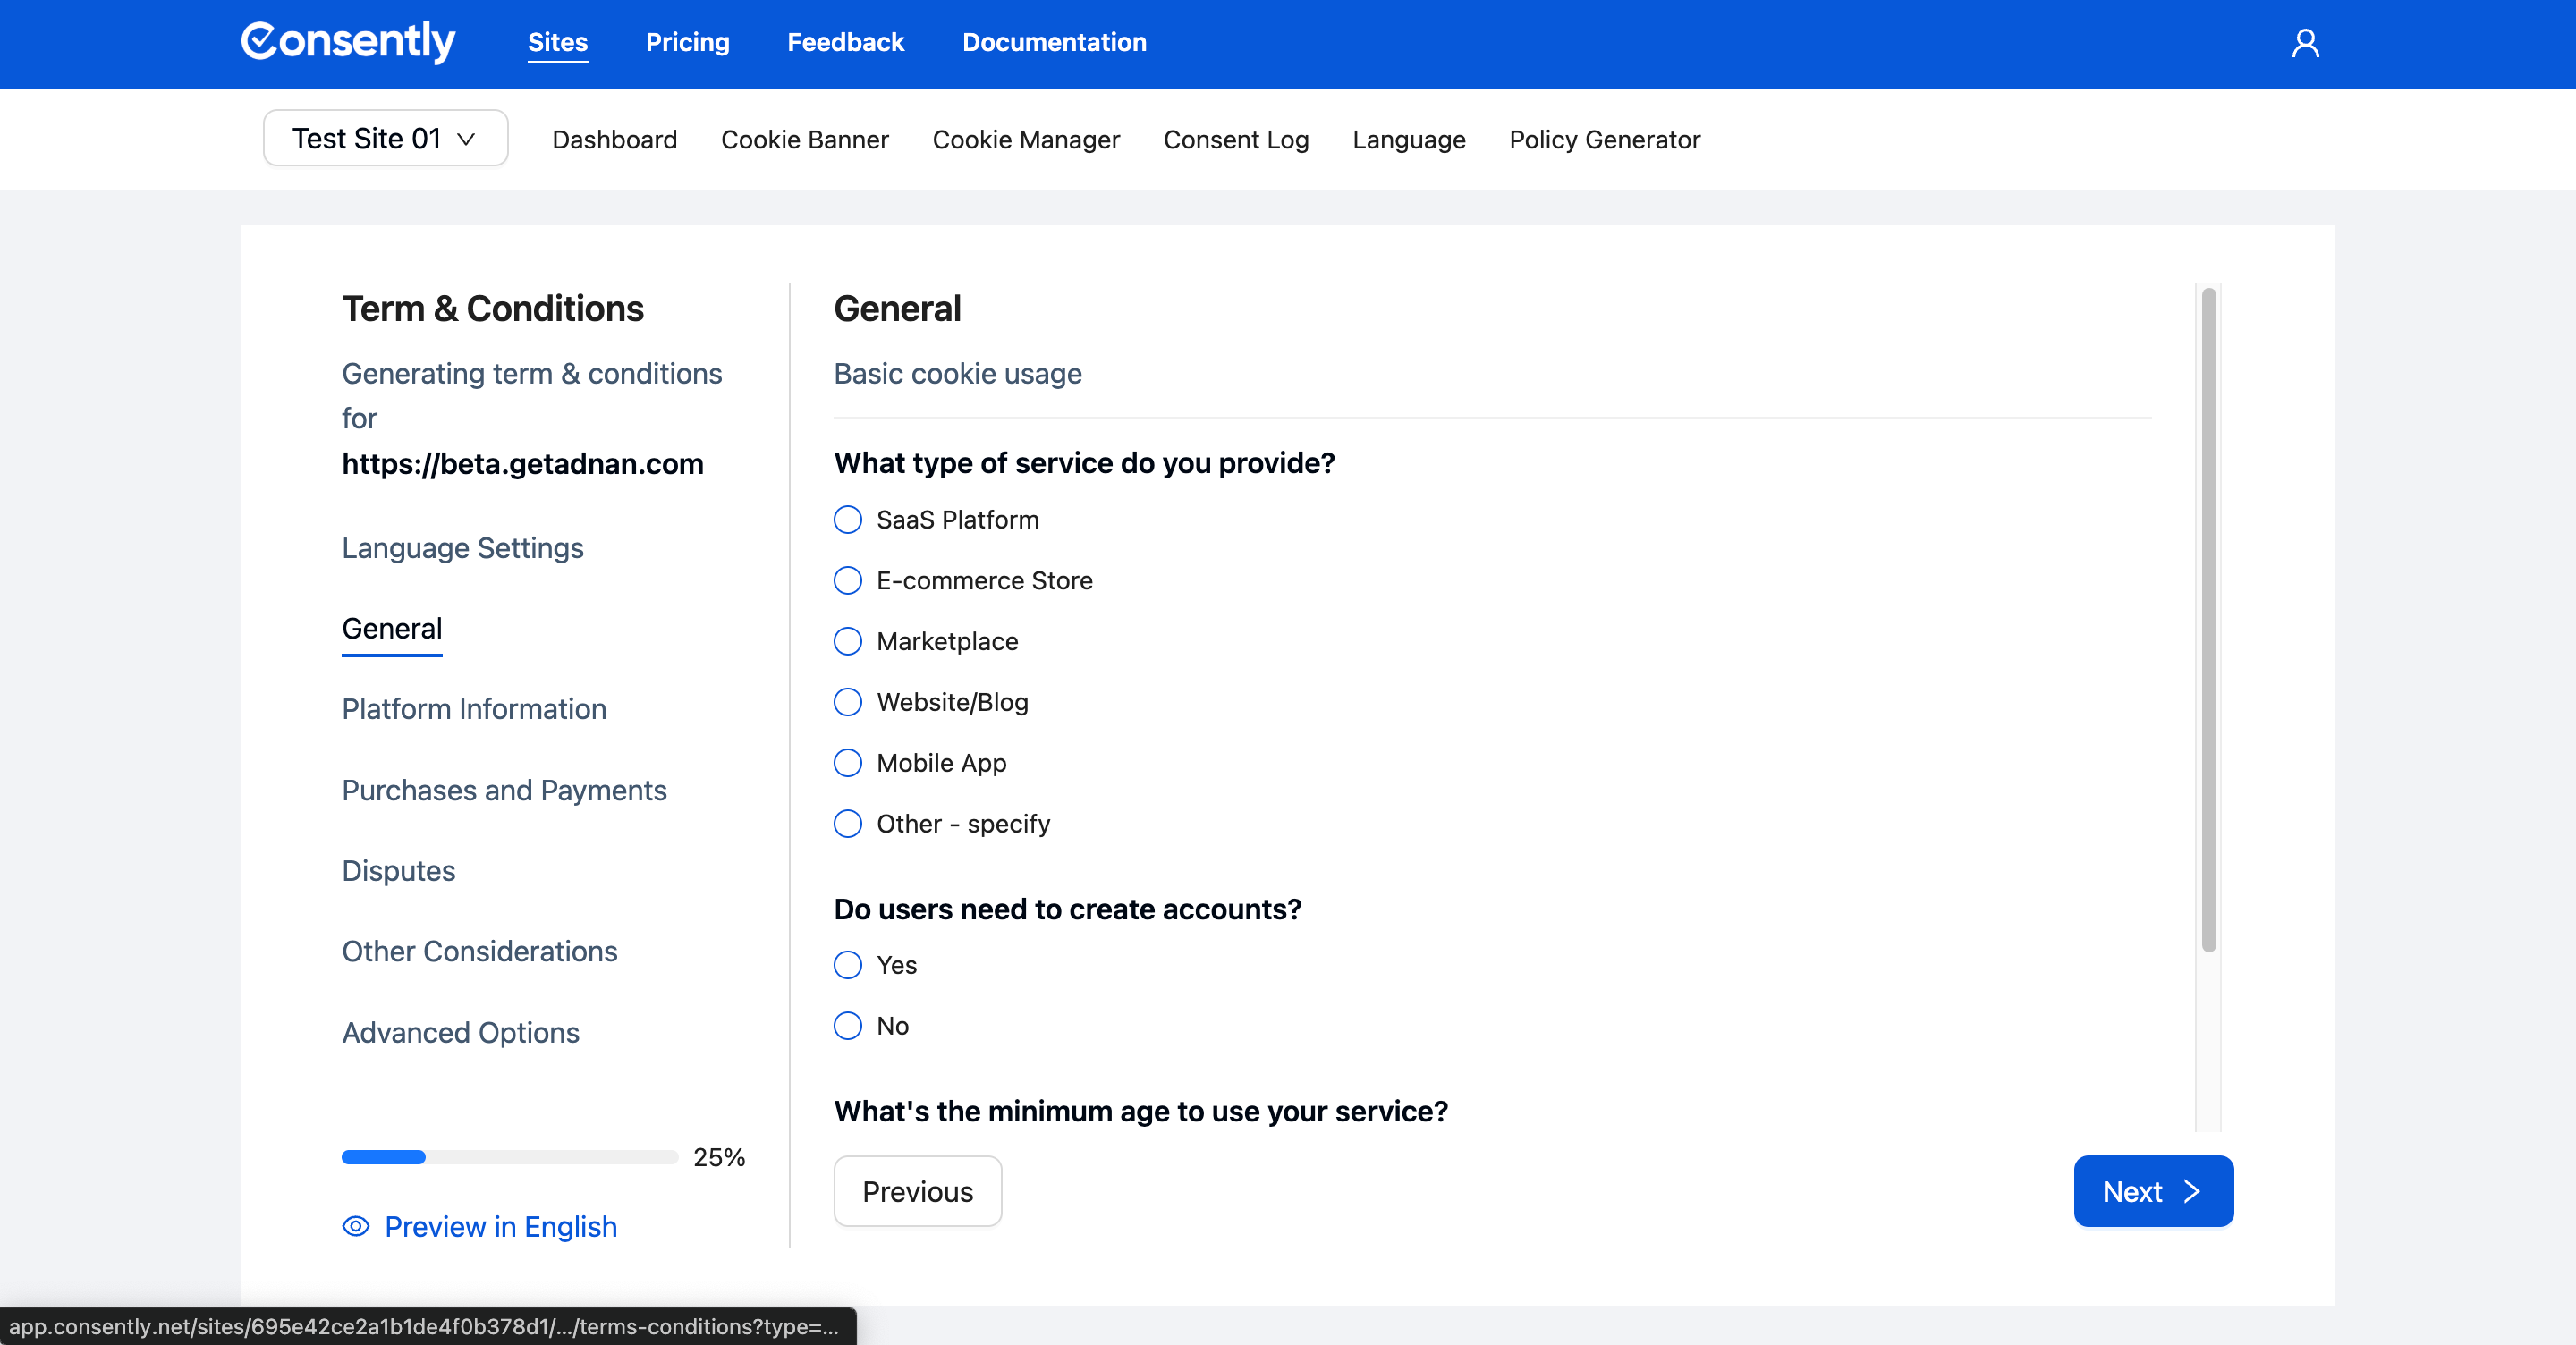Open Platform Information section in sidebar
Image resolution: width=2576 pixels, height=1345 pixels.
tap(474, 709)
